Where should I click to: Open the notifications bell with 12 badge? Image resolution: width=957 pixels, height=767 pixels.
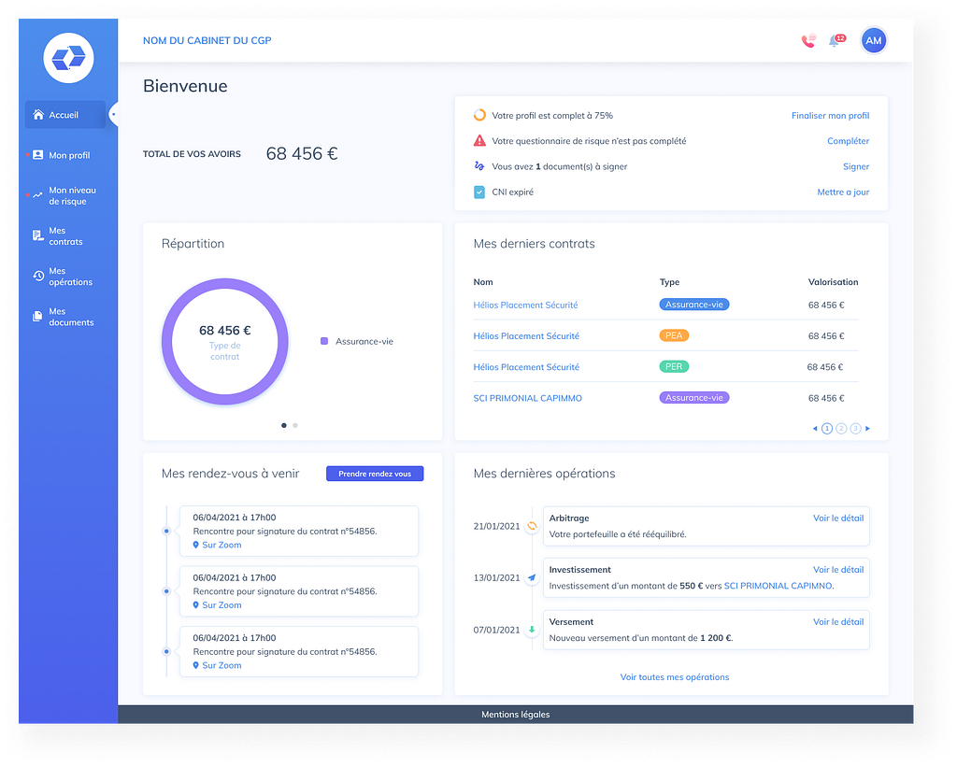[x=835, y=41]
